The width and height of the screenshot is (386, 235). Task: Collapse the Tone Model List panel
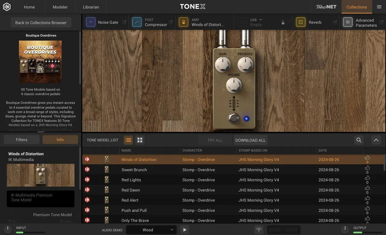[376, 140]
